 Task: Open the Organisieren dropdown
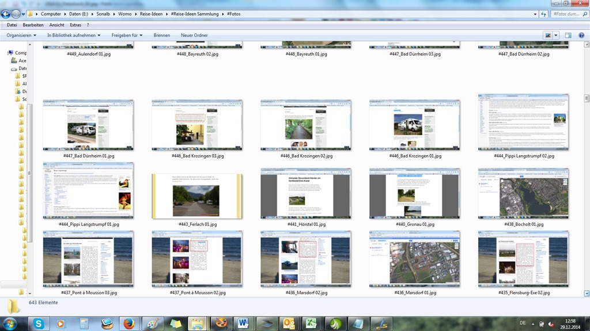coord(21,35)
